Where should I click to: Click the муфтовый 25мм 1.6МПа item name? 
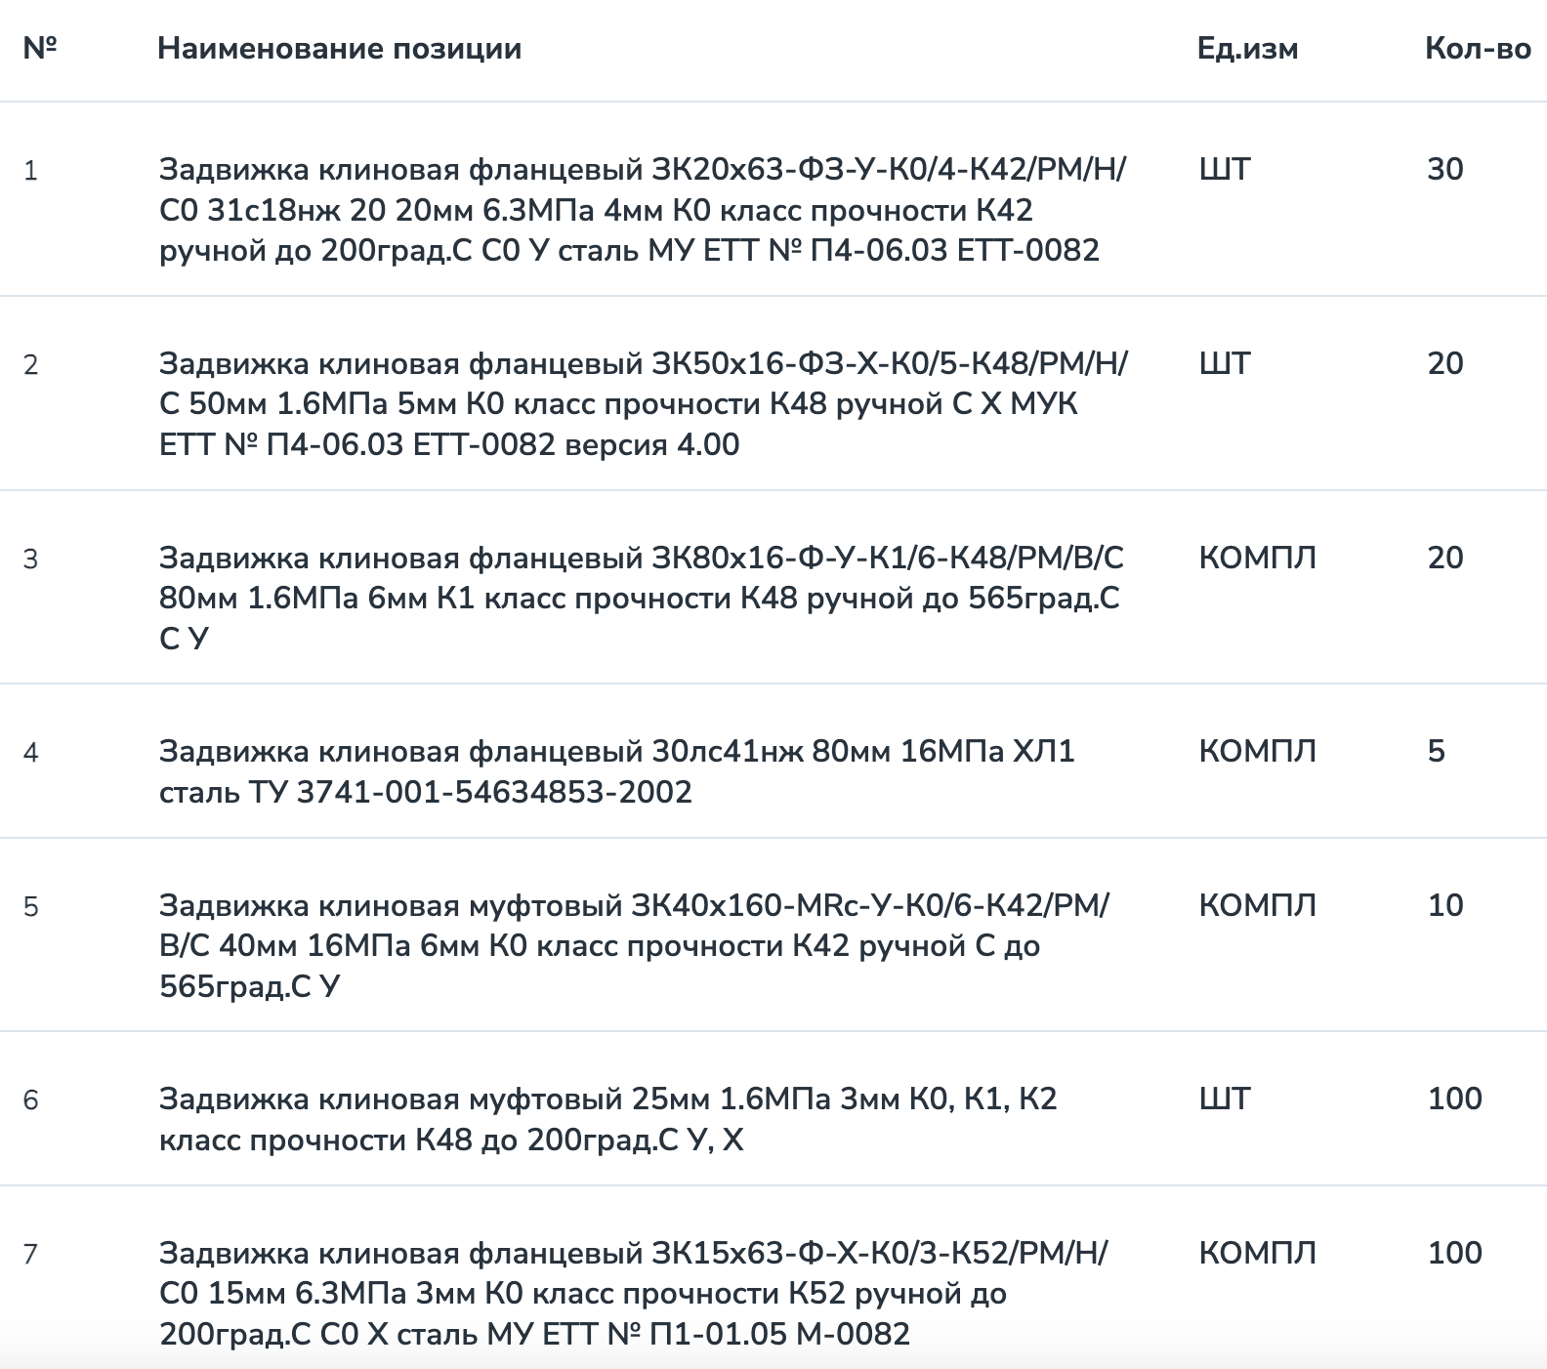point(607,1119)
